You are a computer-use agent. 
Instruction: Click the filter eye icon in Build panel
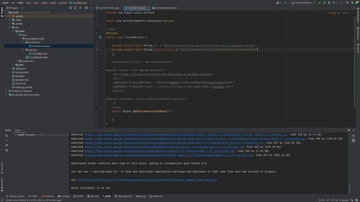pyautogui.click(x=7, y=150)
